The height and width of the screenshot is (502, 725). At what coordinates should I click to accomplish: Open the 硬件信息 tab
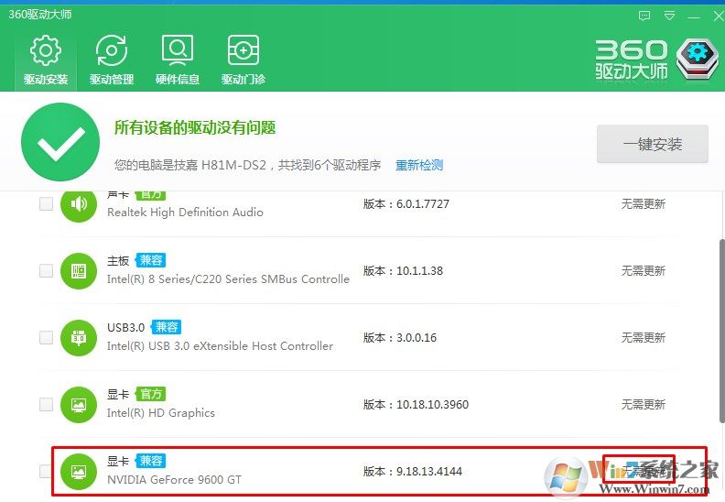point(177,60)
